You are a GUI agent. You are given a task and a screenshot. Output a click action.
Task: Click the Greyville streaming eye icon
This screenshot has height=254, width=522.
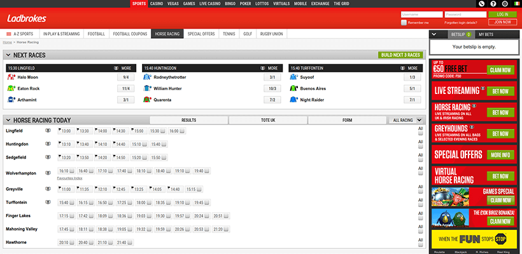tap(48, 189)
